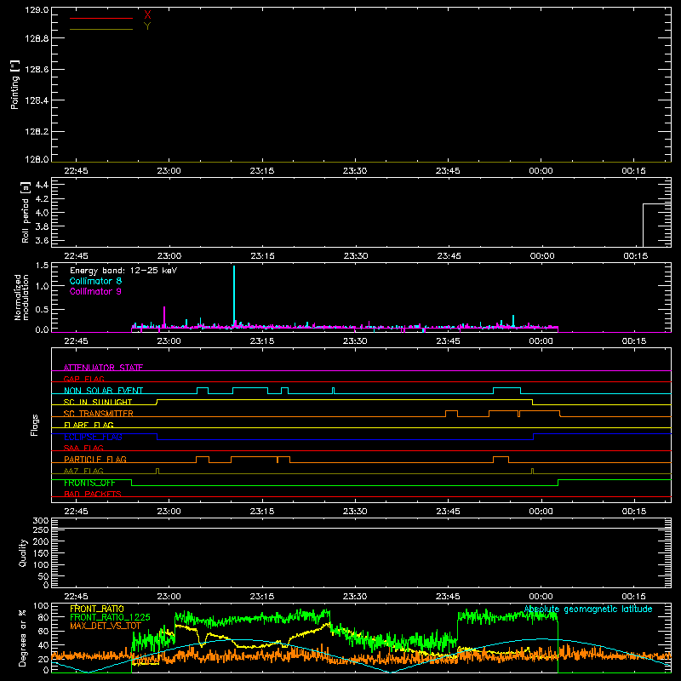Click the 'PARTICLE_FLAG' flag label
681x681 pixels.
[x=95, y=459]
